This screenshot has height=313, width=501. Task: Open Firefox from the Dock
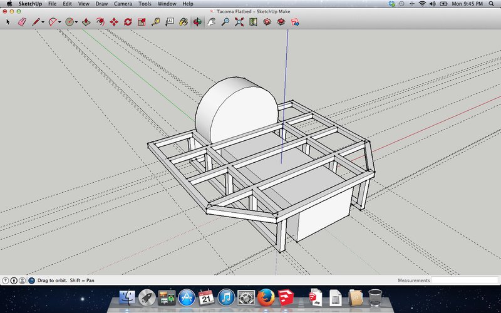pyautogui.click(x=266, y=297)
